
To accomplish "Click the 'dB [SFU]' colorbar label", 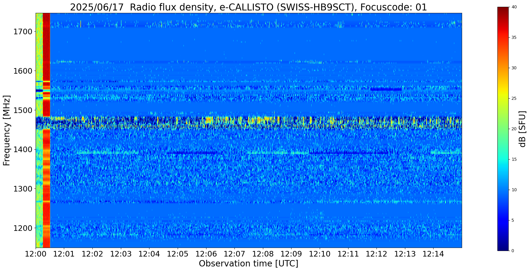I will point(522,129).
